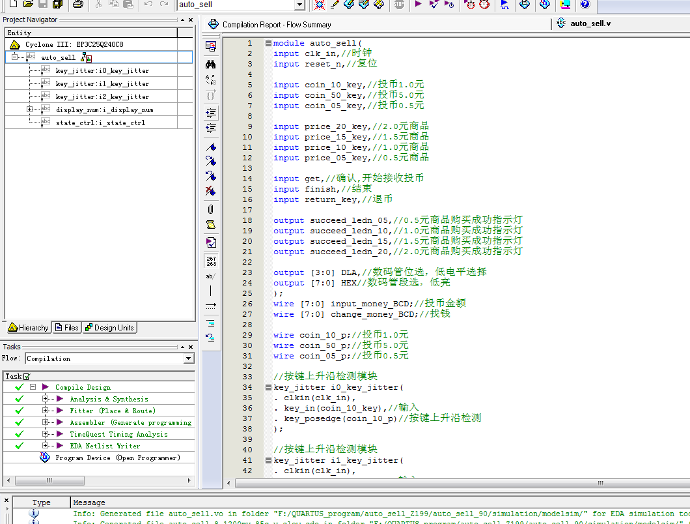Image resolution: width=690 pixels, height=524 pixels.
Task: Collapse line 1 module fold marker
Action: tap(268, 43)
